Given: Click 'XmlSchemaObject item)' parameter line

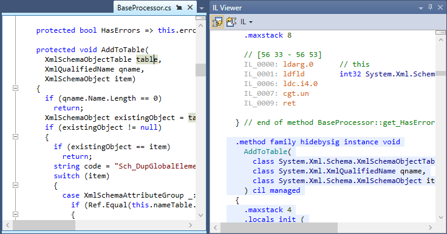Looking at the screenshot, I should click(x=90, y=79).
